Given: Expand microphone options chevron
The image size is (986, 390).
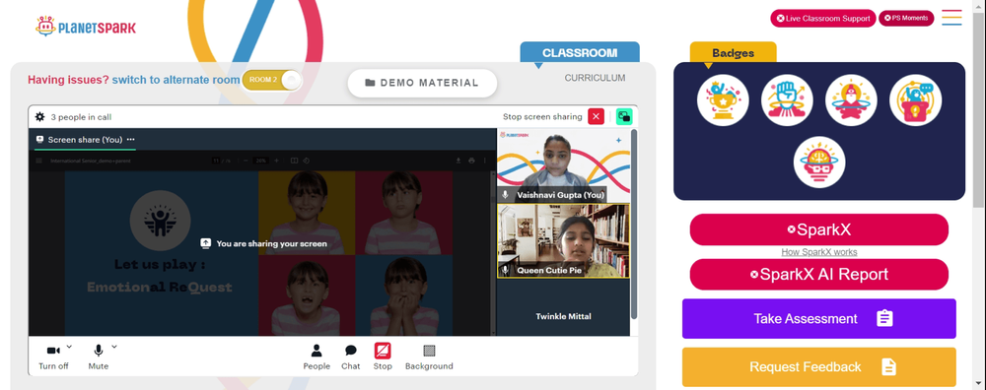Looking at the screenshot, I should [114, 346].
